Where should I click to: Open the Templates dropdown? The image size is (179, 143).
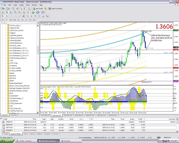point(43,12)
